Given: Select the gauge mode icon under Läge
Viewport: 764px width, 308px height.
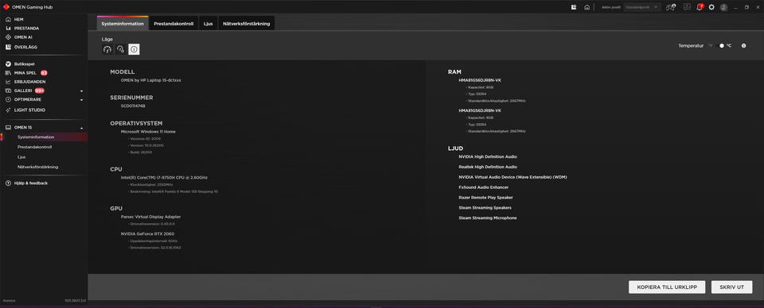Looking at the screenshot, I should tap(107, 49).
